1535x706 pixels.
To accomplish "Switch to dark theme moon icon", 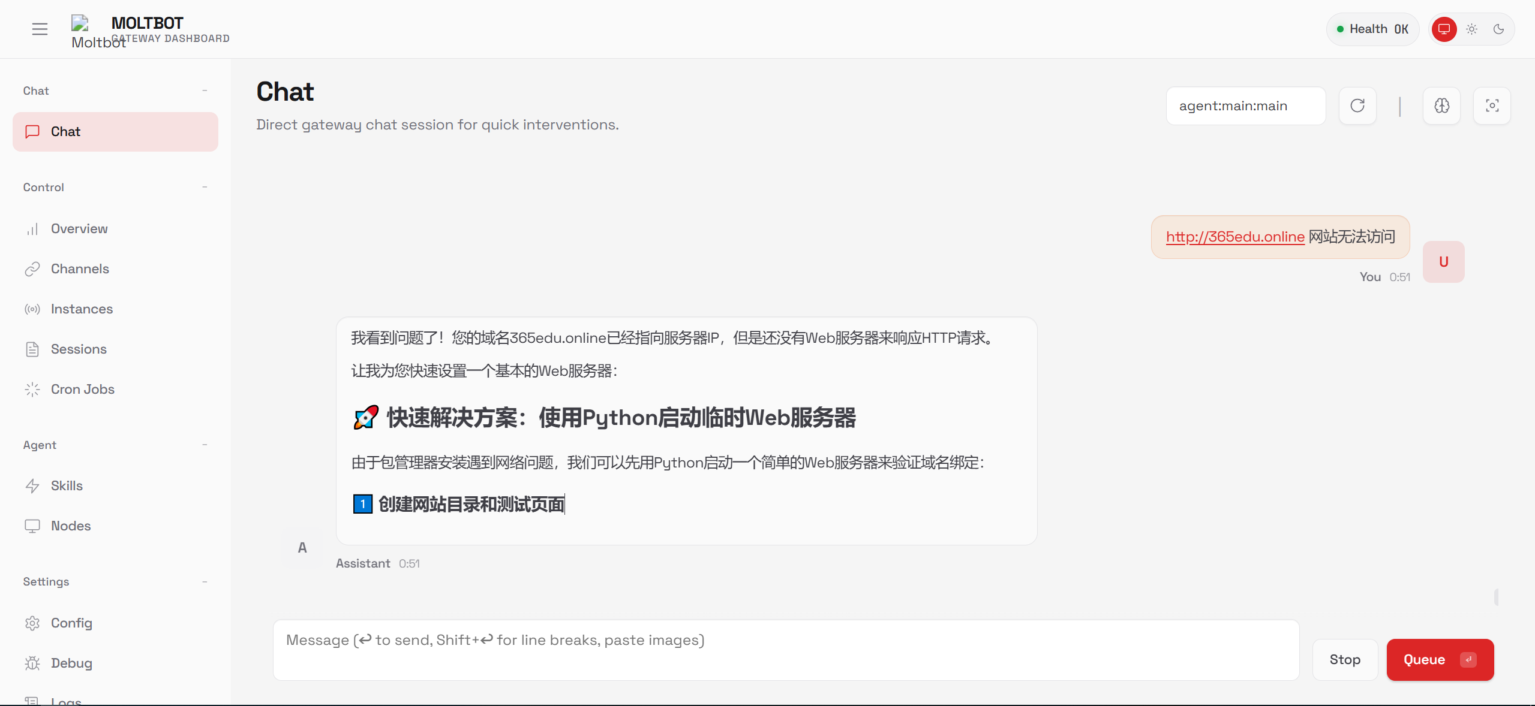I will [x=1498, y=29].
